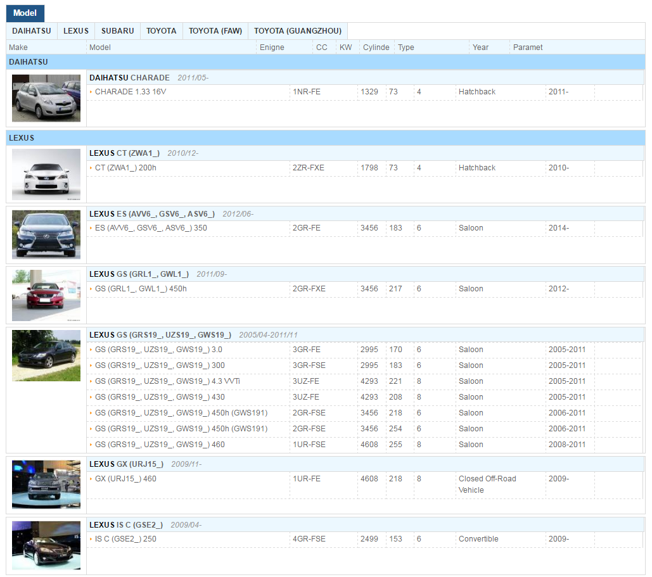652x577 pixels.
Task: Open the CT (ZWA1_) 200h model link
Action: (x=125, y=168)
